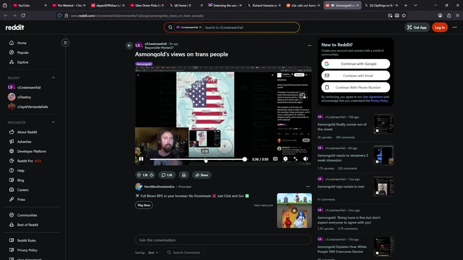Image resolution: width=463 pixels, height=260 pixels.
Task: Open the Hero Wars ad thumbnail
Action: tap(294, 211)
